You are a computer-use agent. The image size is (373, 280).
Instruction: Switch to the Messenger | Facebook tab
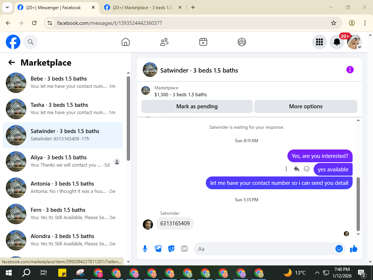54,8
